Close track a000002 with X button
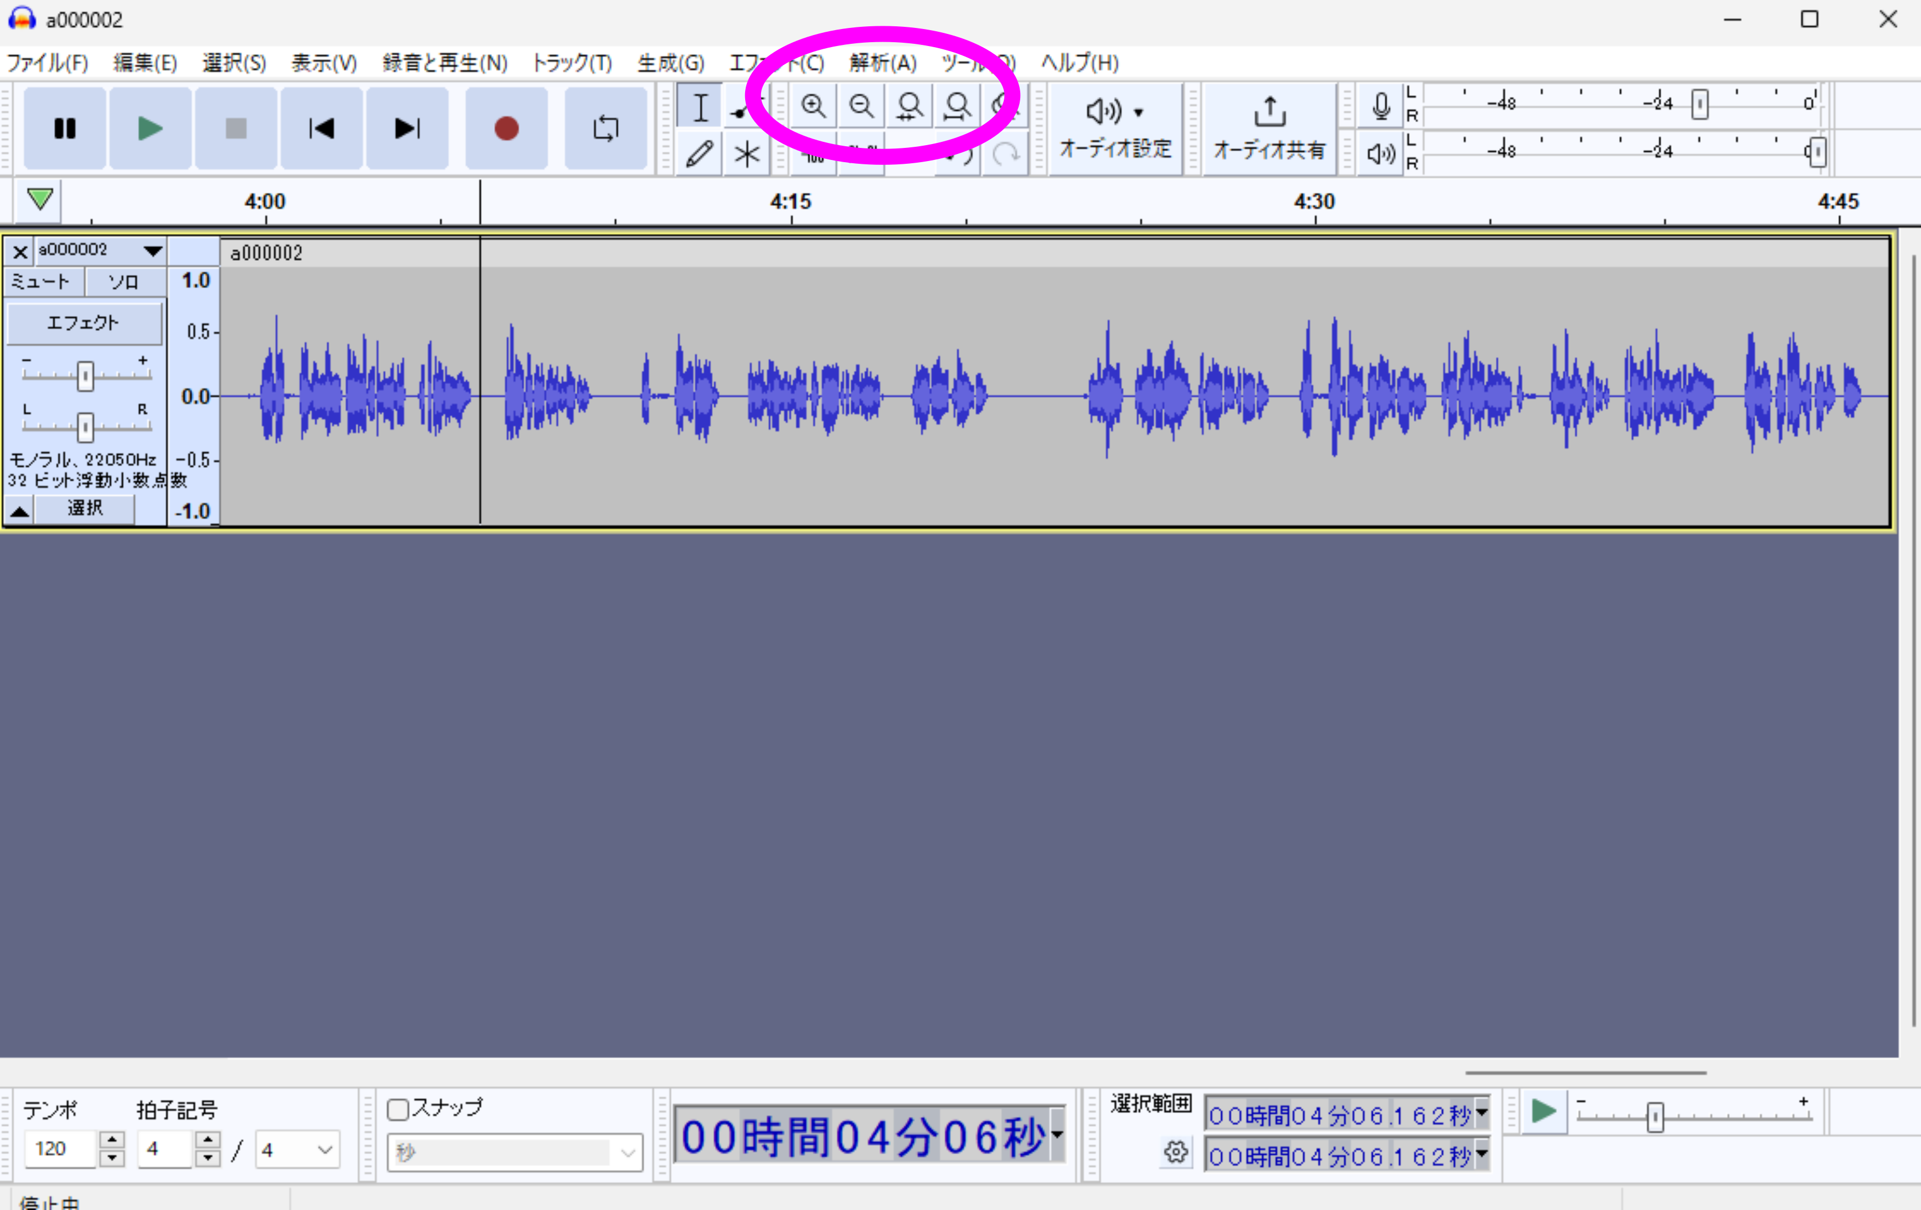This screenshot has height=1210, width=1921. (20, 252)
